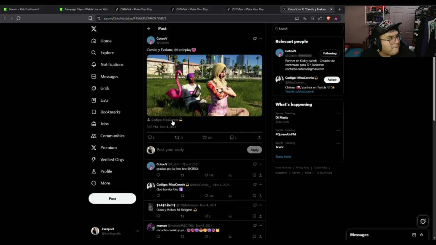Open three-dot menu next to Di María trend
436x245 pixels.
pos(338,114)
